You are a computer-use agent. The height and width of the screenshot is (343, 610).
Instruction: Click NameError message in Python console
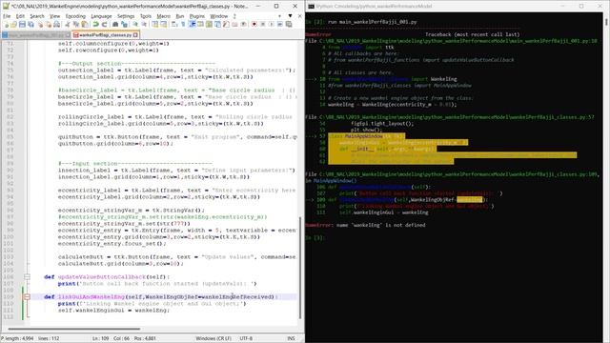365,225
